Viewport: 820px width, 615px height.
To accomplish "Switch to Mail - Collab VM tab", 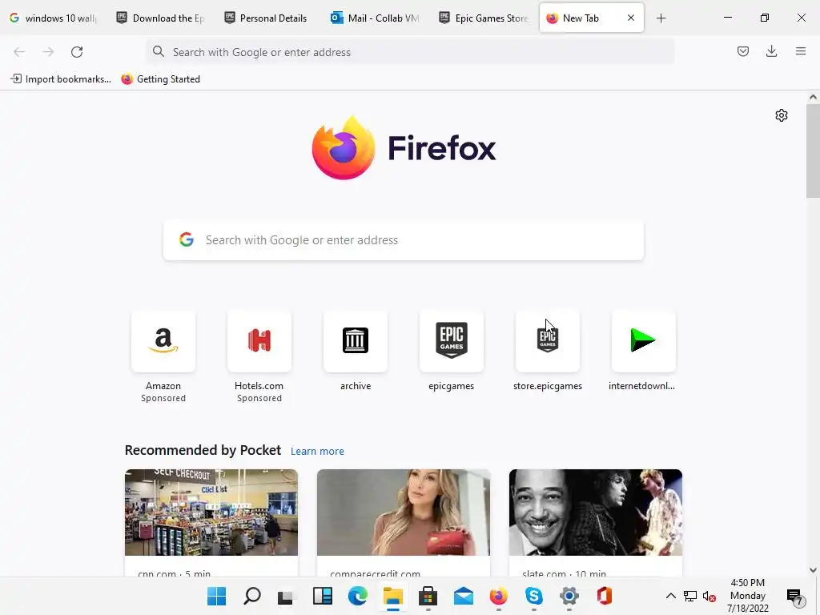I will (376, 18).
